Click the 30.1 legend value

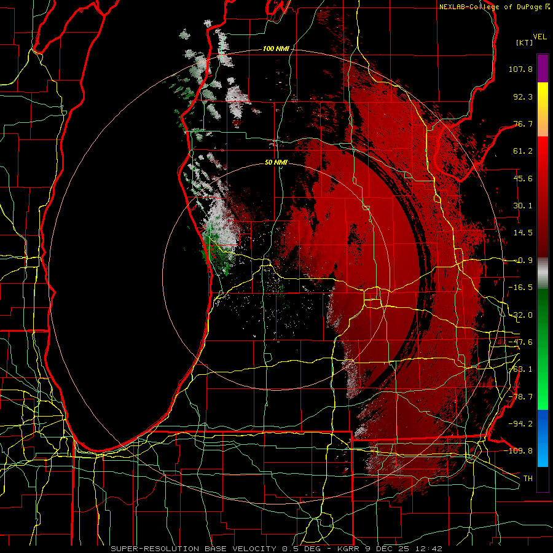pos(523,206)
